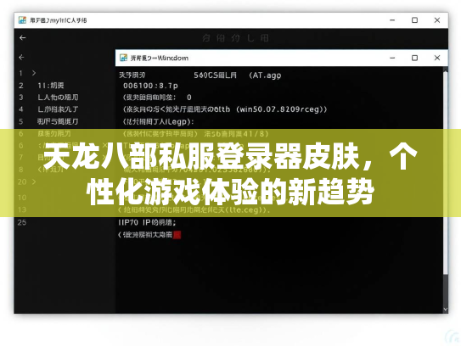Click the console line starting with "IIP70 IP"

tap(147, 223)
